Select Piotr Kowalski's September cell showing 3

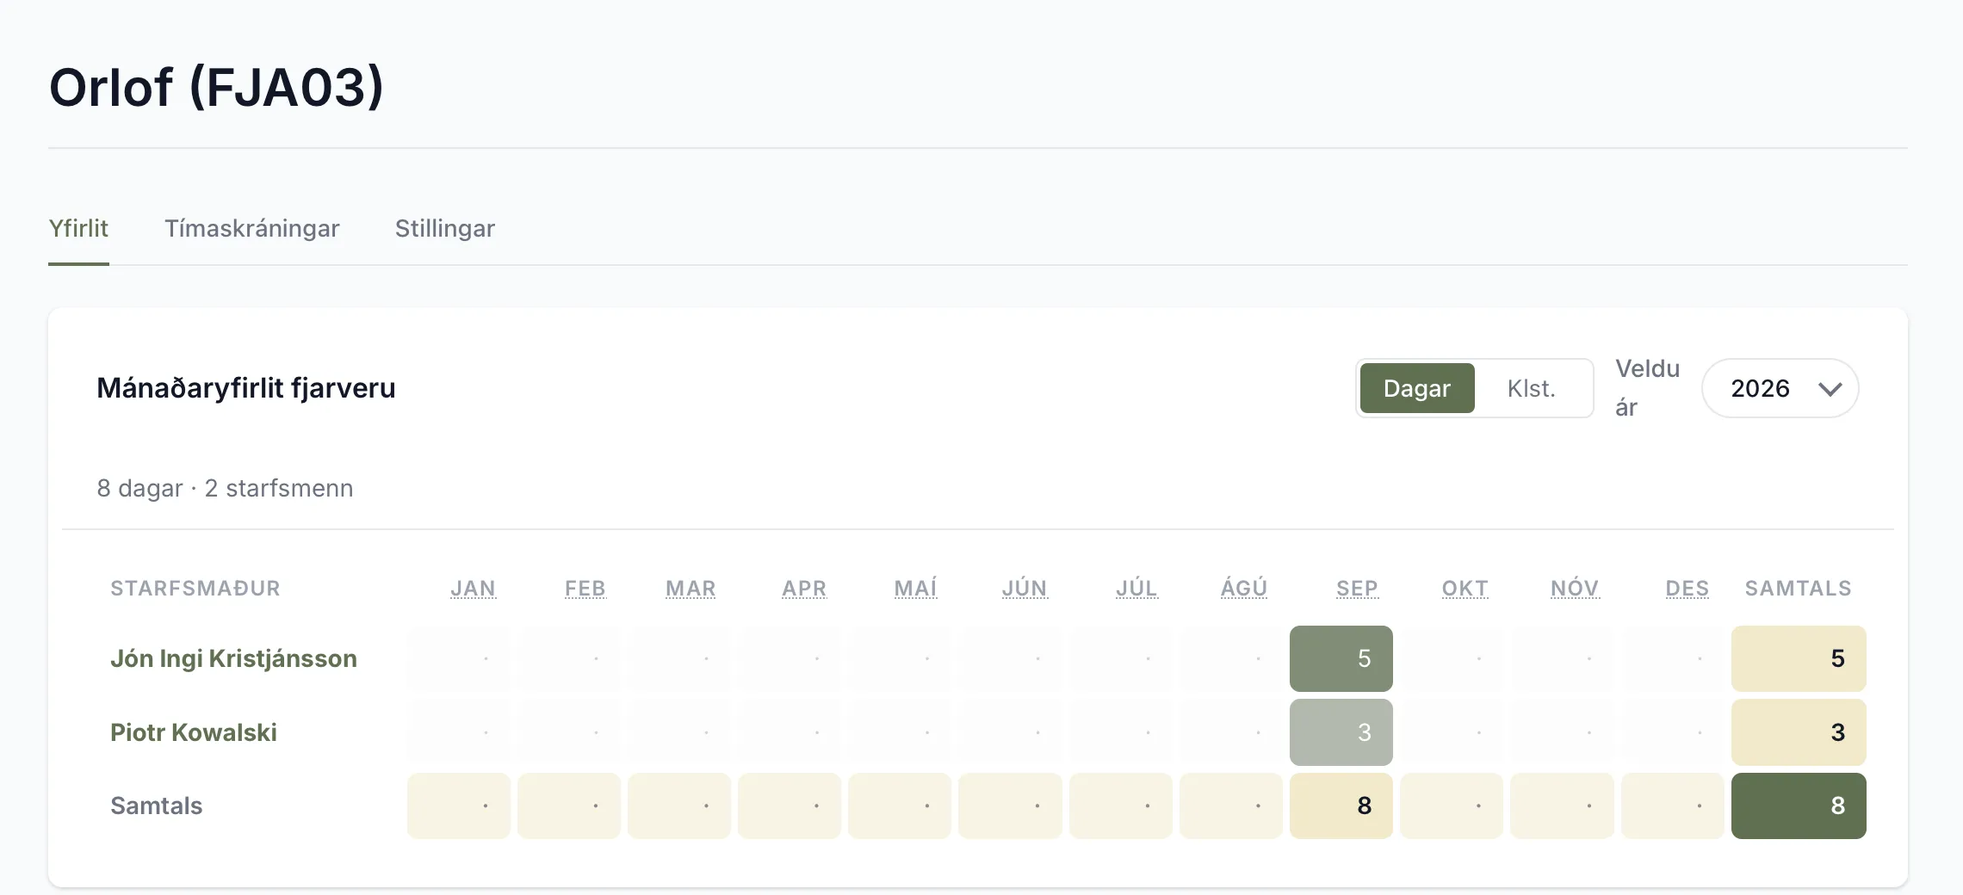pos(1341,732)
